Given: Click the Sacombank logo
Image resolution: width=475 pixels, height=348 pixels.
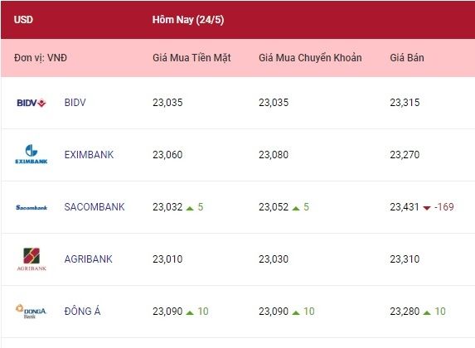Looking at the screenshot, I should coord(32,207).
